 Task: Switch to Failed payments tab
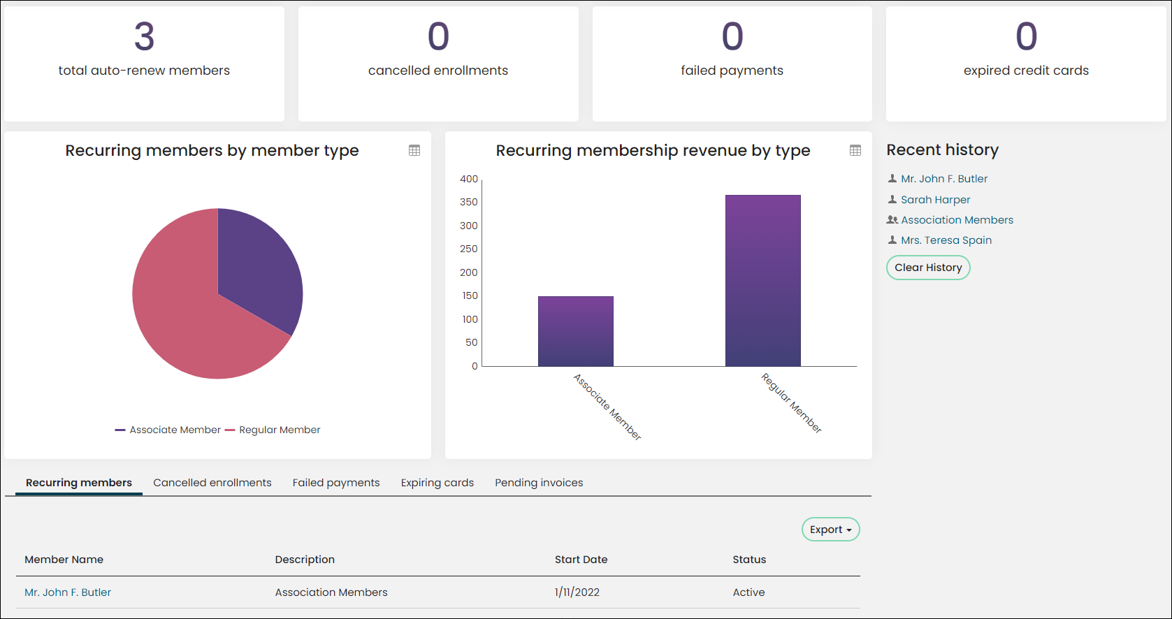click(x=336, y=483)
